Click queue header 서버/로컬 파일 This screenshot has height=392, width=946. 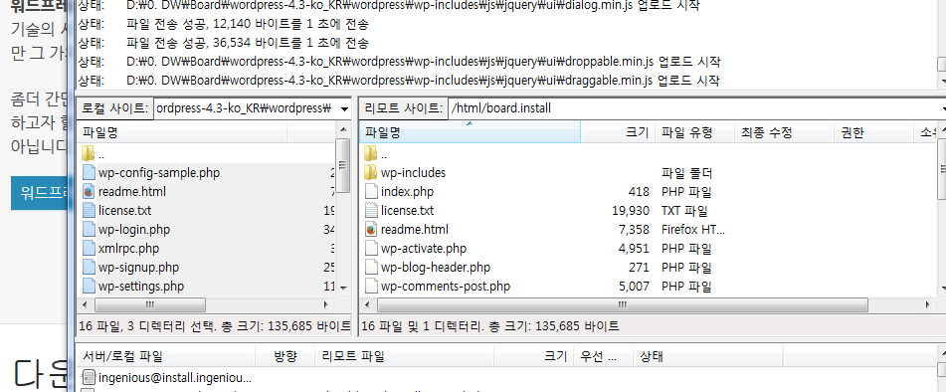pyautogui.click(x=166, y=356)
